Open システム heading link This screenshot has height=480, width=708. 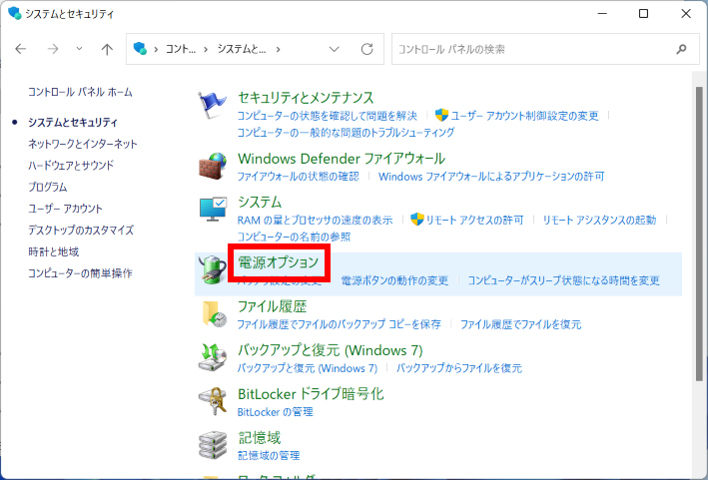(x=260, y=203)
